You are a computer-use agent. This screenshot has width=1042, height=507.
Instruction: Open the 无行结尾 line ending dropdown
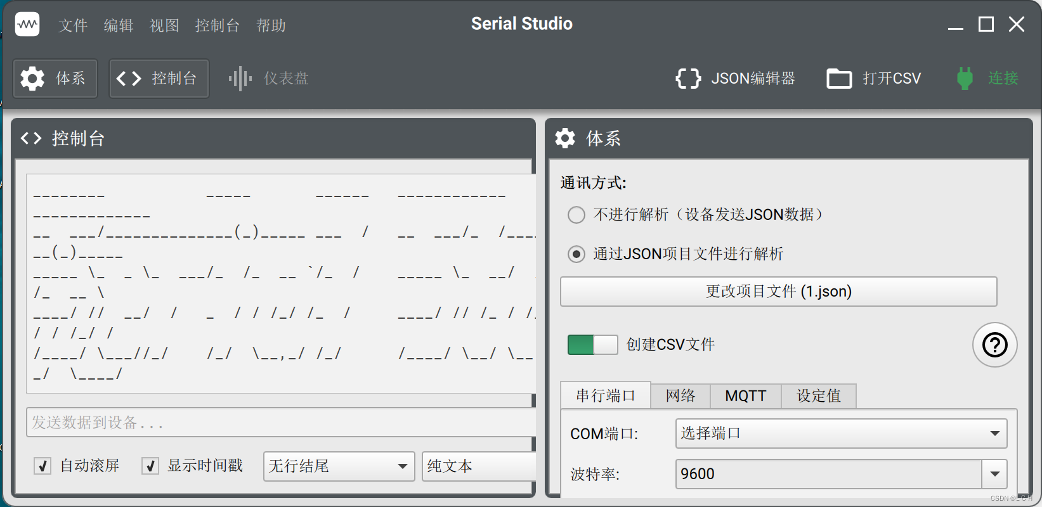339,466
